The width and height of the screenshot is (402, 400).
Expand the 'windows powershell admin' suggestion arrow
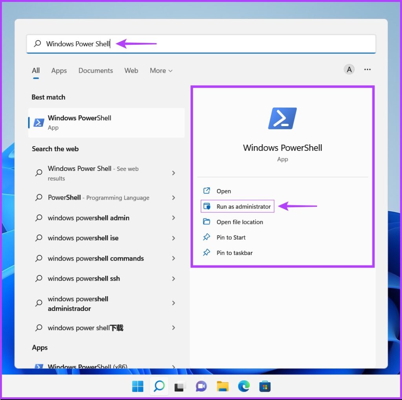[174, 218]
